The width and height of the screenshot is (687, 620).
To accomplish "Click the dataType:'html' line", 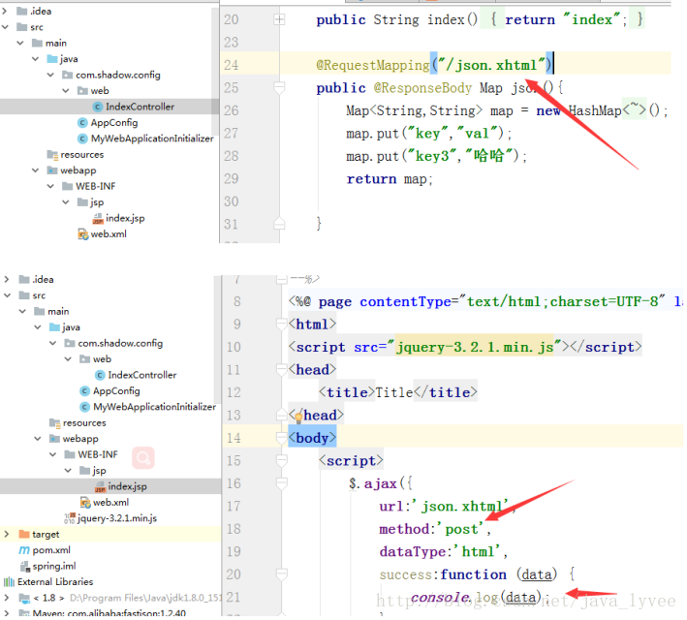I will [x=444, y=551].
